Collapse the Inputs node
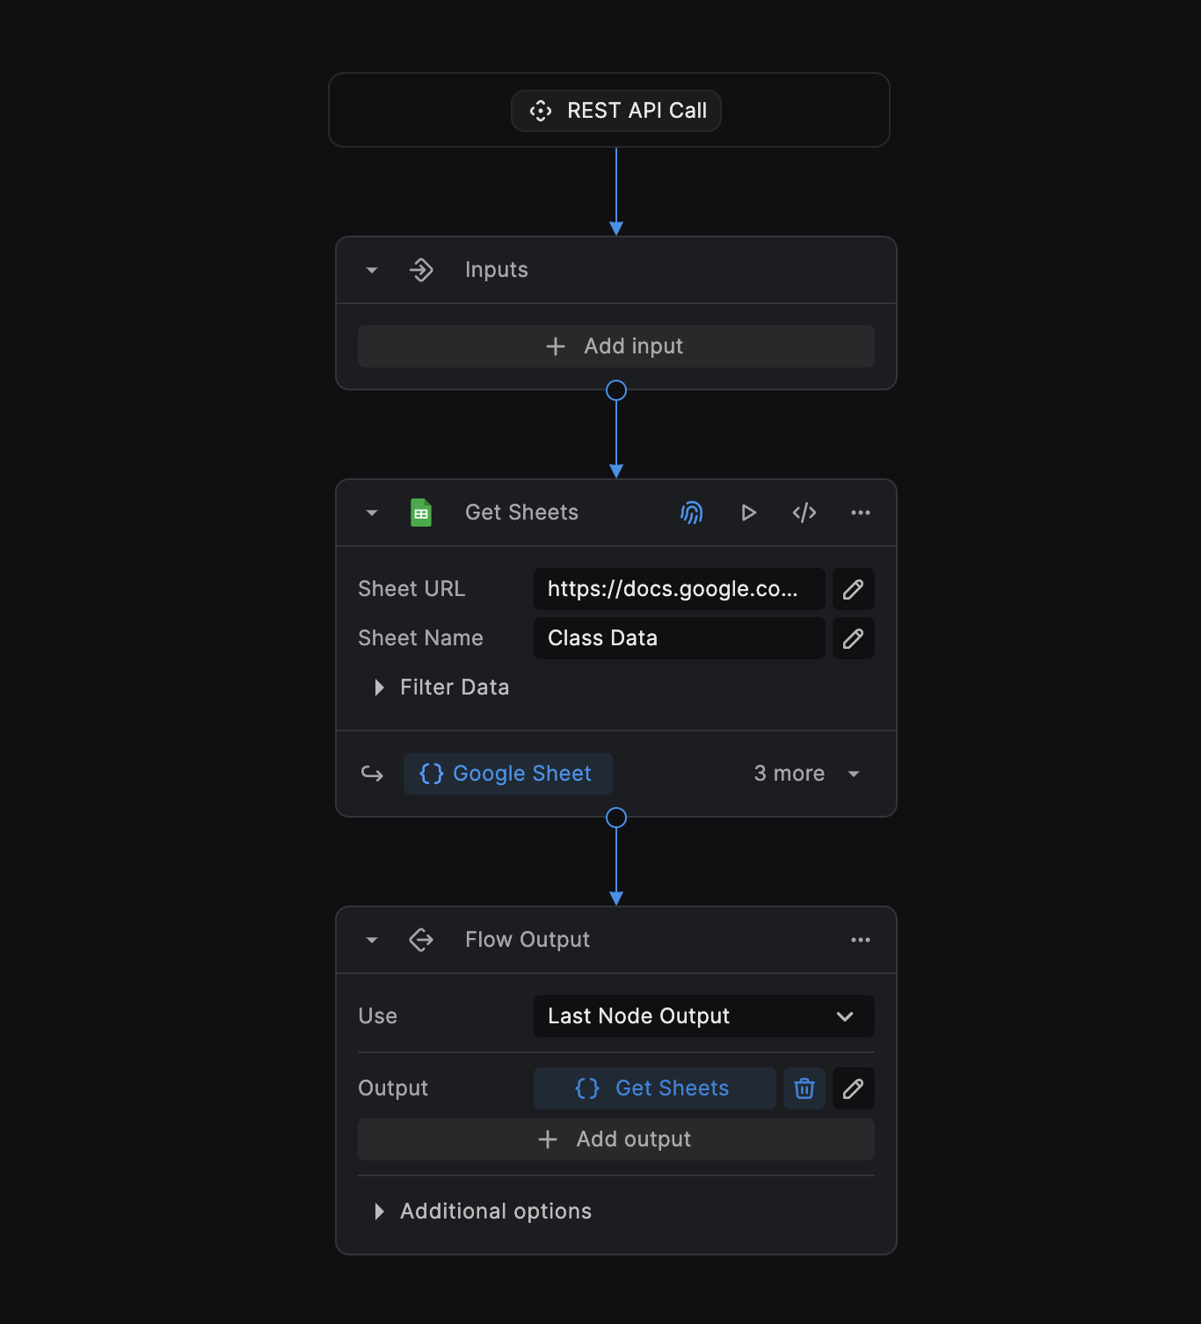1201x1324 pixels. click(372, 270)
